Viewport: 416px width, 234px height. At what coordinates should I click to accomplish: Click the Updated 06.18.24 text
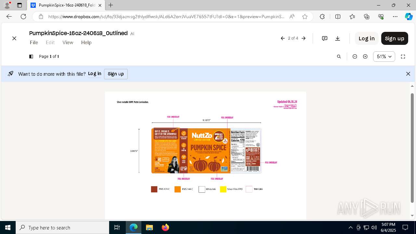287,102
